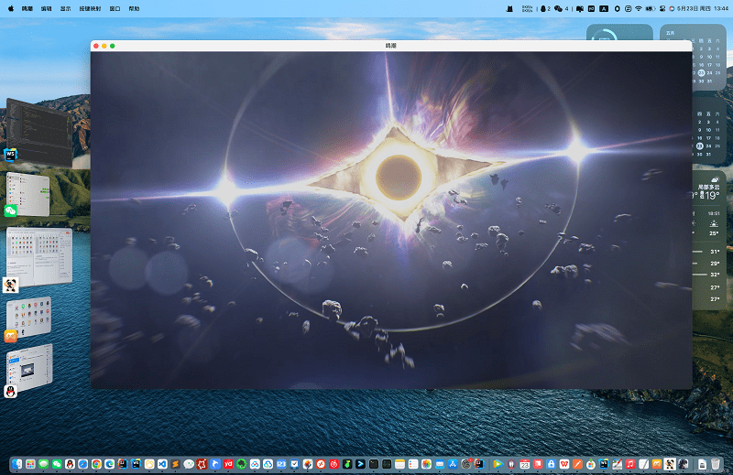Switch to the WeChat Stage Manager thumbnail
733x475 pixels.
coord(27,193)
